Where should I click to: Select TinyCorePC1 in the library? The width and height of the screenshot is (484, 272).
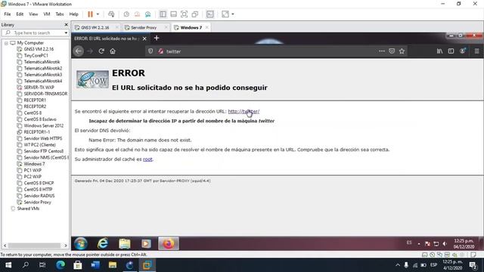click(36, 55)
